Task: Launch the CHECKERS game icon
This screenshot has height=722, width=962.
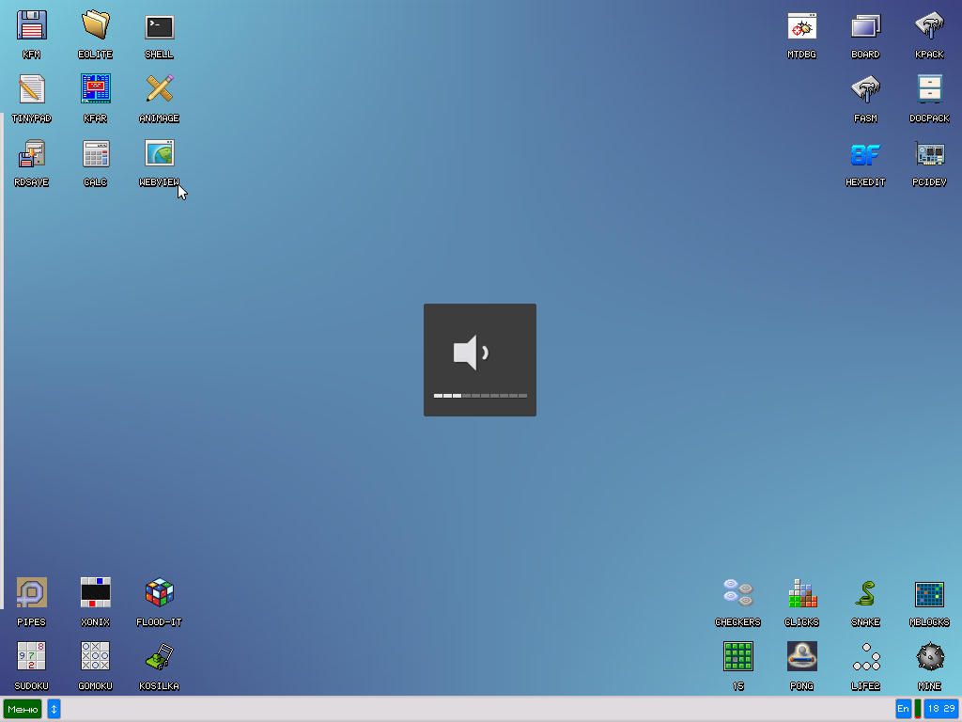Action: click(x=737, y=593)
